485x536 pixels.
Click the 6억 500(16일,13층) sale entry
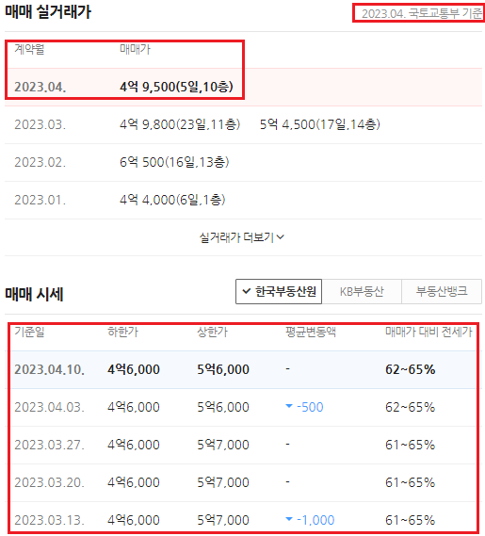pos(174,162)
